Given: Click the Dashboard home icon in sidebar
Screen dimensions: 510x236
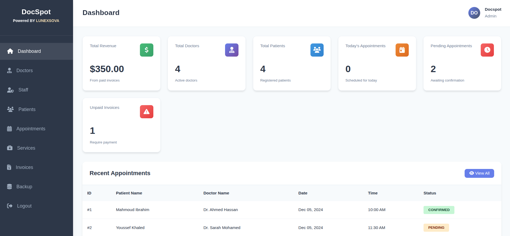Looking at the screenshot, I should coord(10,51).
